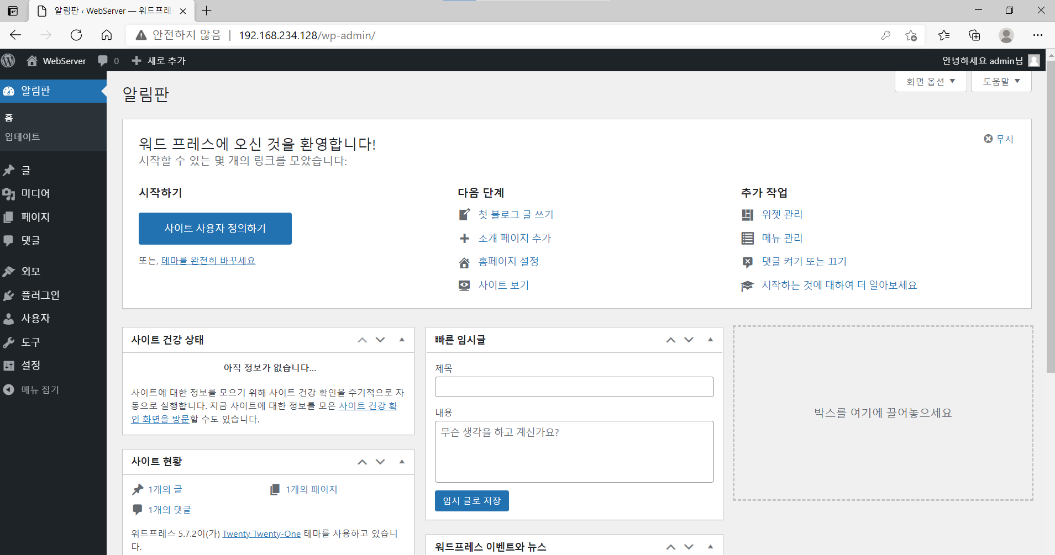Open admin user avatar in admin bar
Image resolution: width=1055 pixels, height=555 pixels.
[x=1034, y=61]
